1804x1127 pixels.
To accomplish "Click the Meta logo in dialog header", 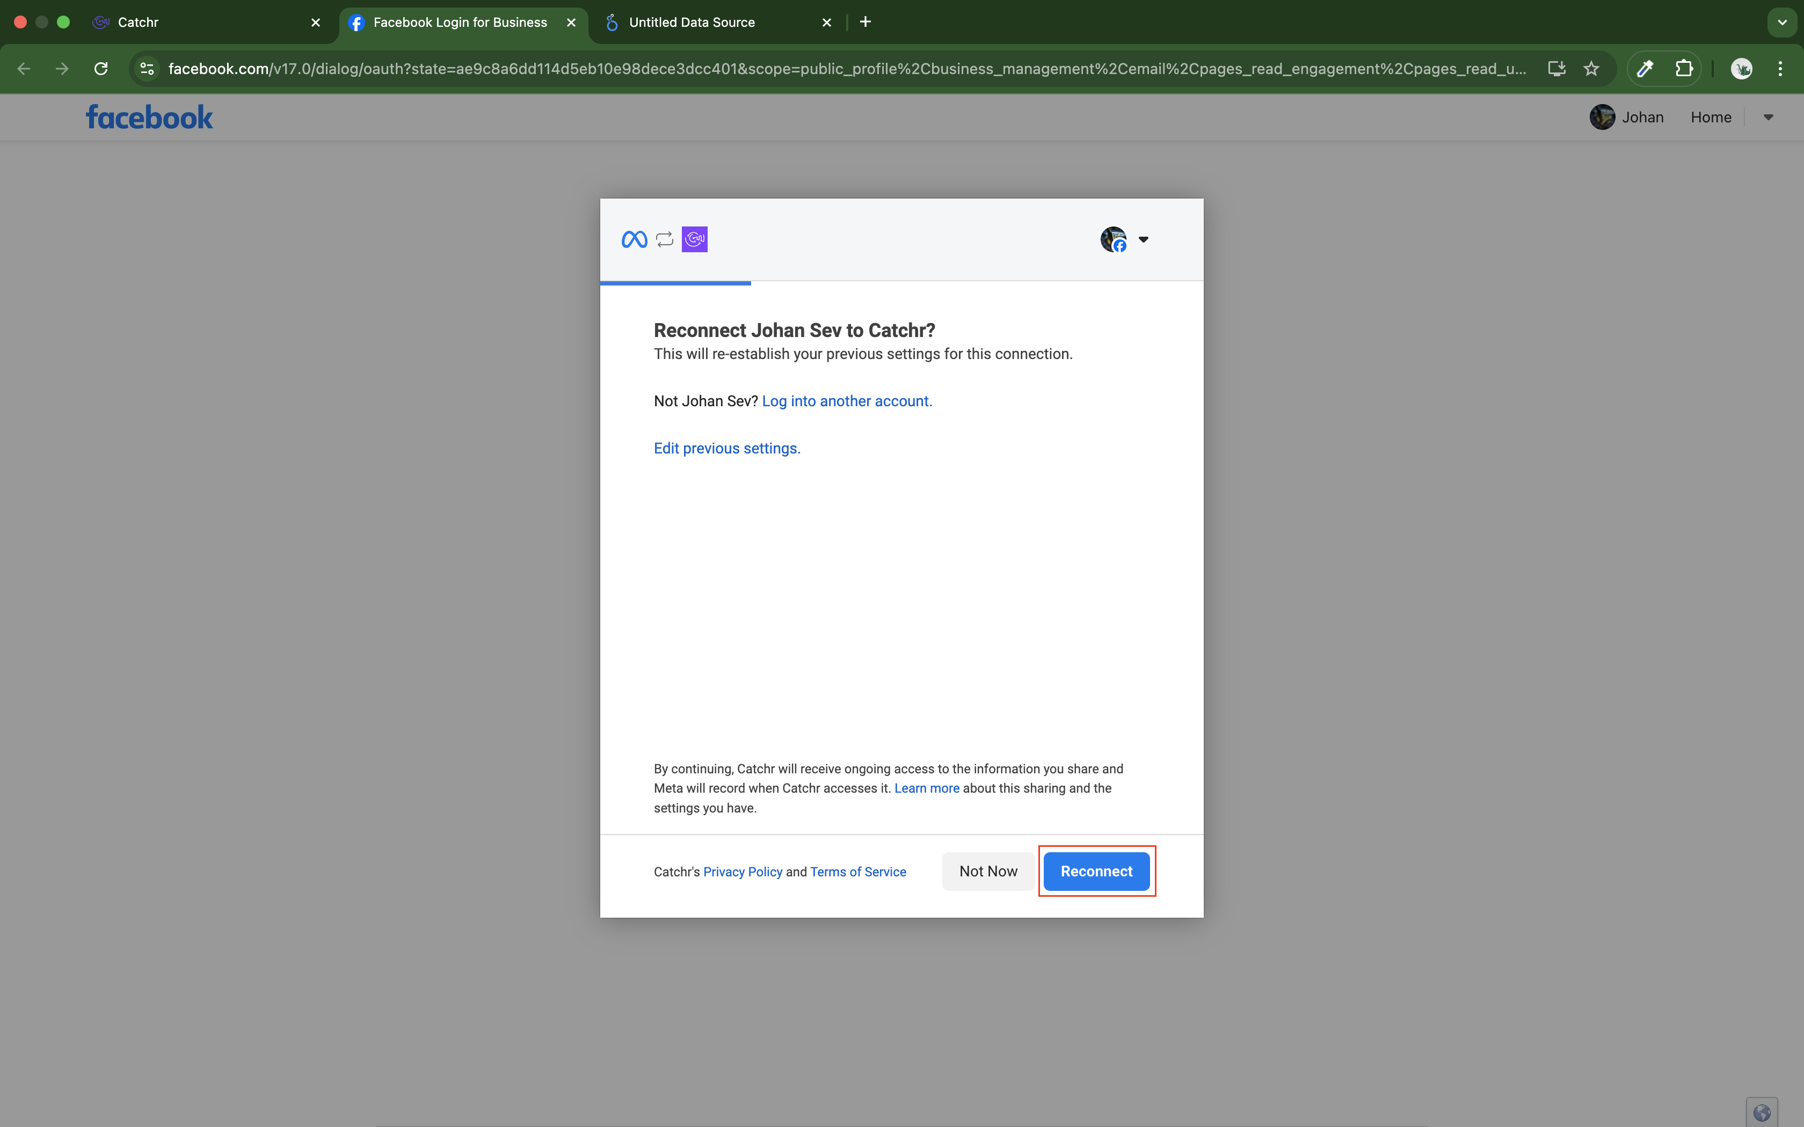I will pyautogui.click(x=635, y=239).
